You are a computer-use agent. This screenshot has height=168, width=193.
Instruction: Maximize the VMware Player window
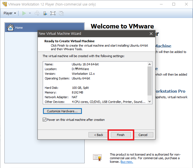(x=174, y=4)
